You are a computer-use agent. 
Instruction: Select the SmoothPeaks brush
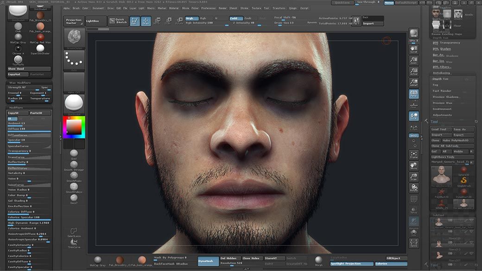click(x=74, y=176)
